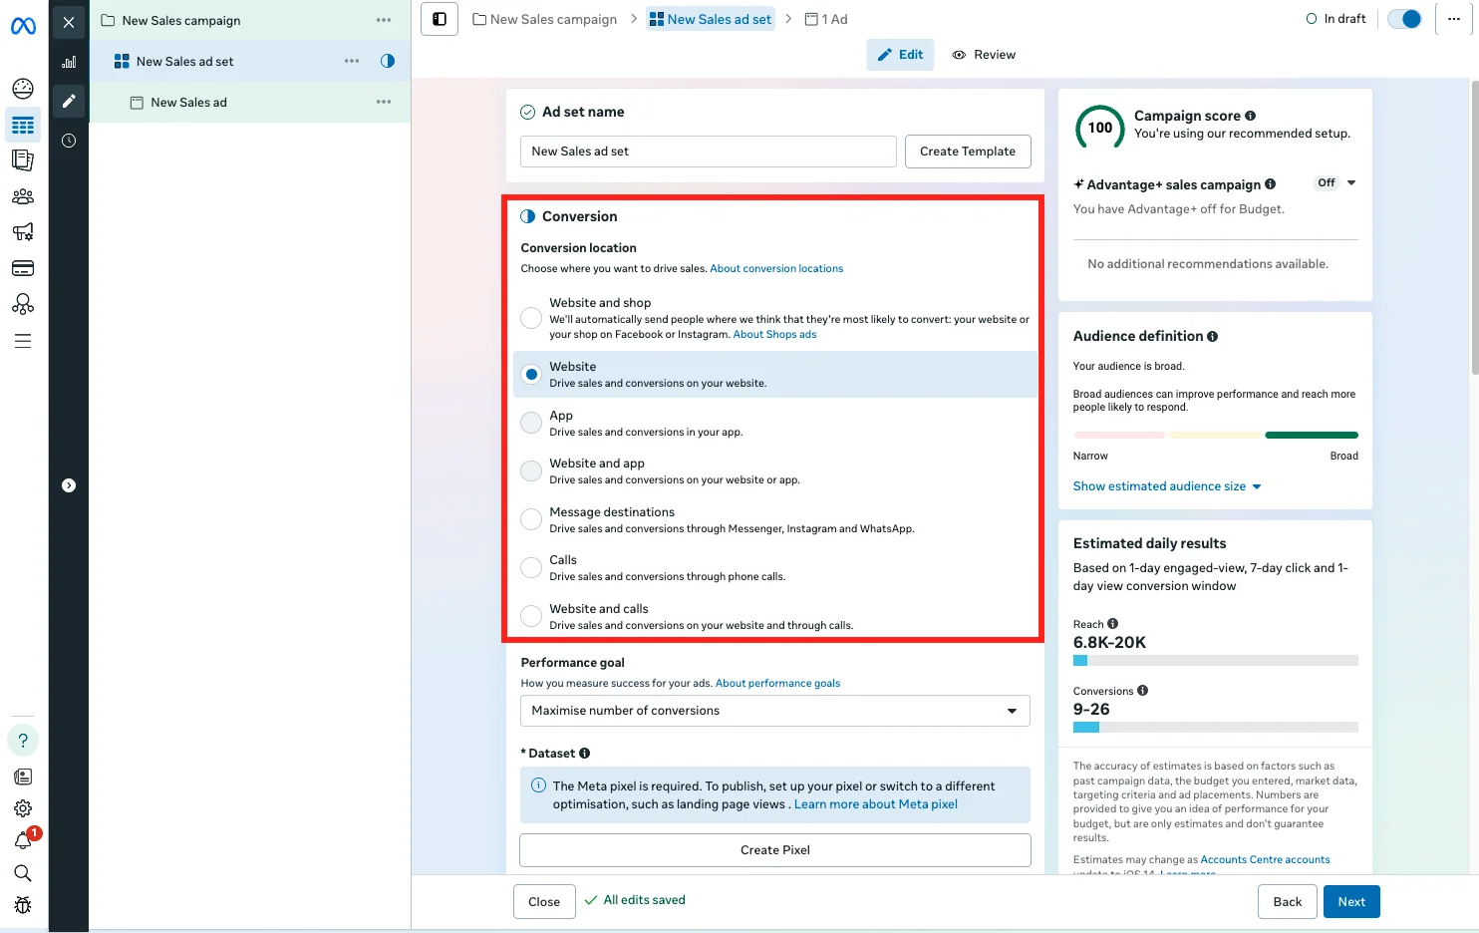Open the bug report icon
The height and width of the screenshot is (933, 1479).
click(x=23, y=905)
